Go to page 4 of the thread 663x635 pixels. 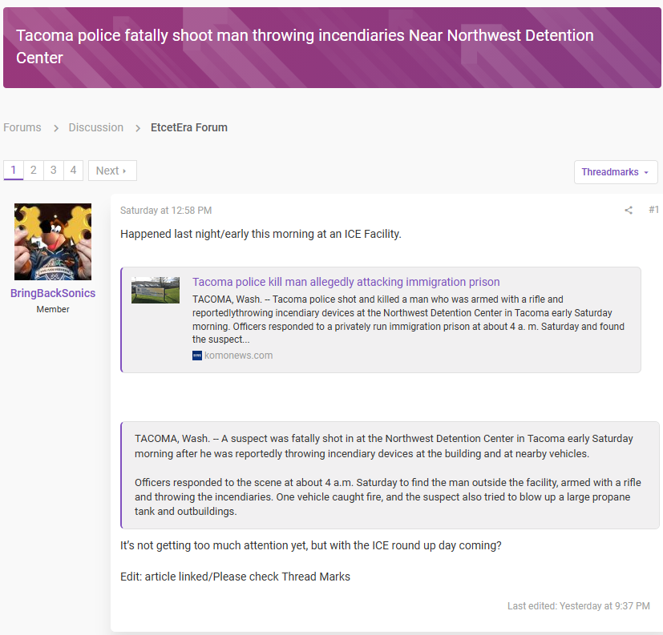point(73,170)
